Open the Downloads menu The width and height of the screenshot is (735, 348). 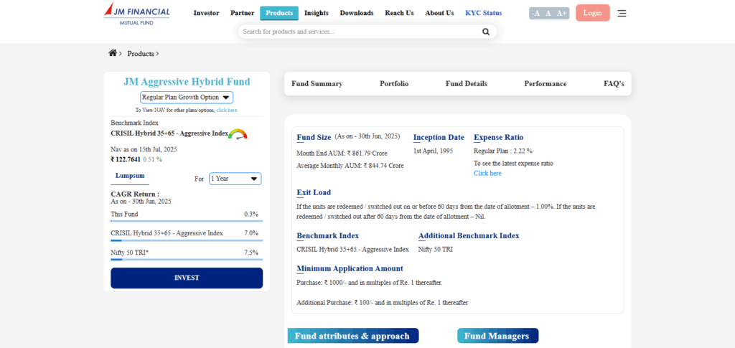[x=357, y=13]
